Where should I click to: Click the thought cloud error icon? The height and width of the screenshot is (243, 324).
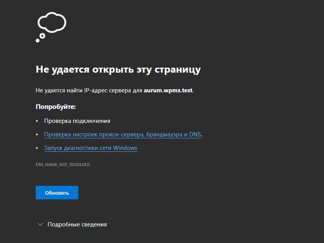coord(51,27)
